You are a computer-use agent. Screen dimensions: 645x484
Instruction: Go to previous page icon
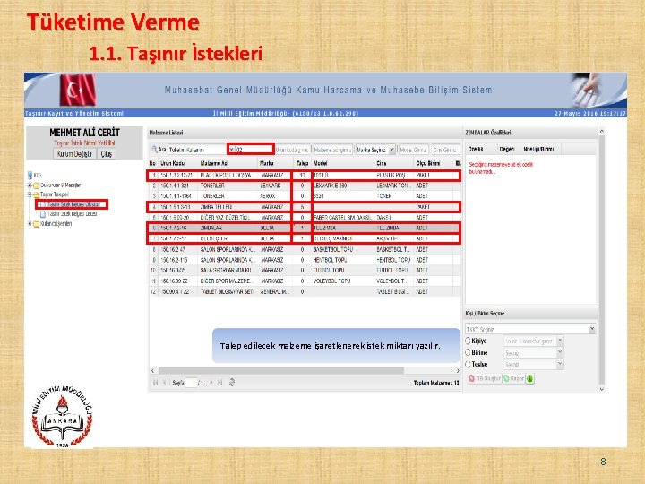tap(164, 383)
